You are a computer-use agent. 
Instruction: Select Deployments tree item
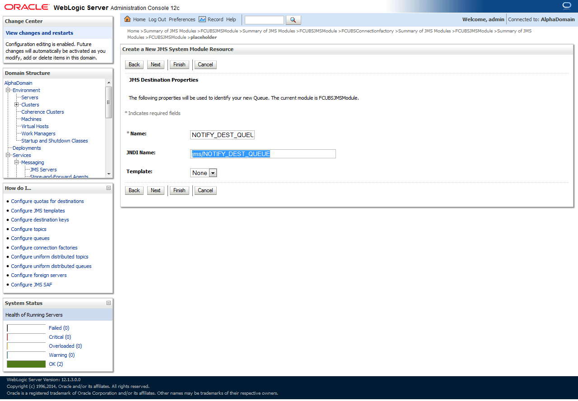(27, 148)
